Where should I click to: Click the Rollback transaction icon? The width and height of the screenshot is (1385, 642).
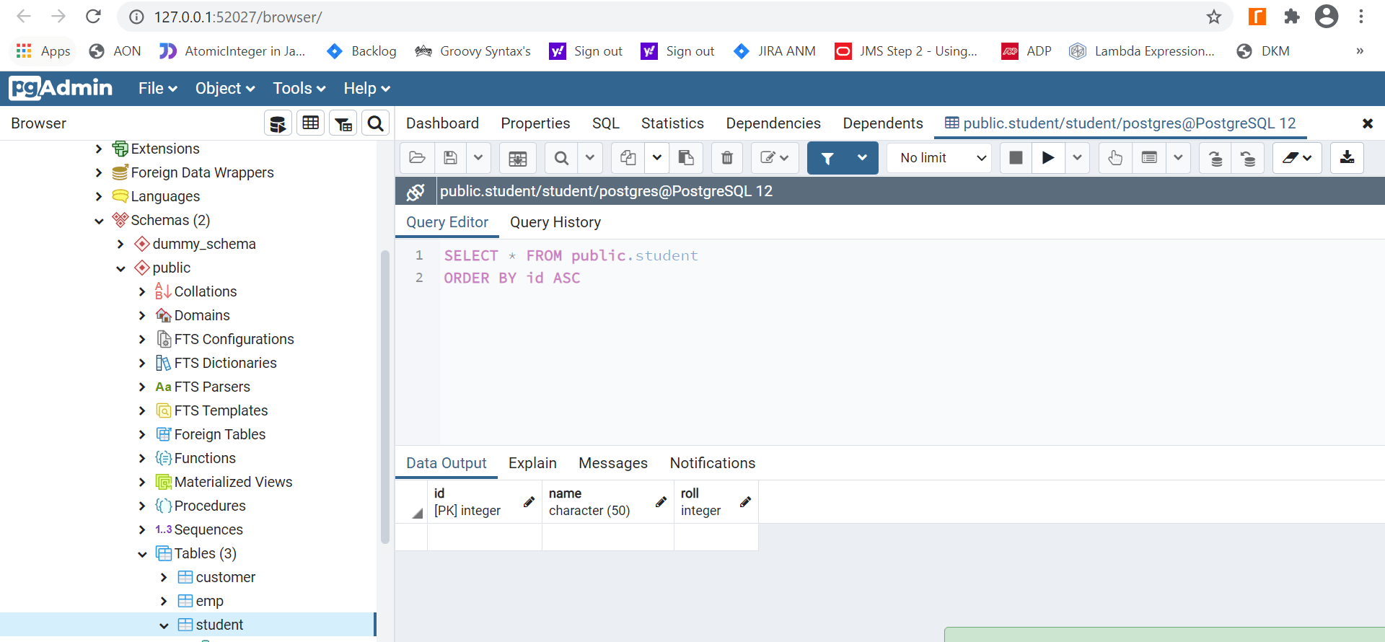[x=1248, y=158]
